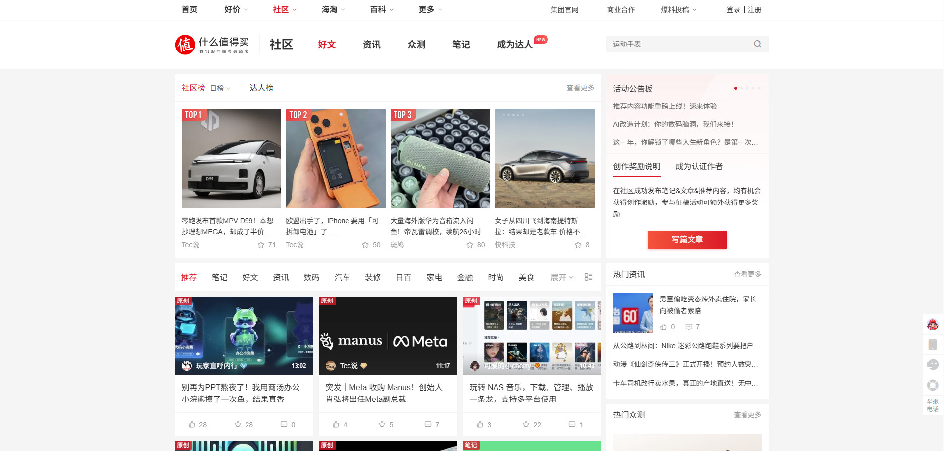
Task: Open the mobile app phone icon in sidebar
Action: click(932, 345)
